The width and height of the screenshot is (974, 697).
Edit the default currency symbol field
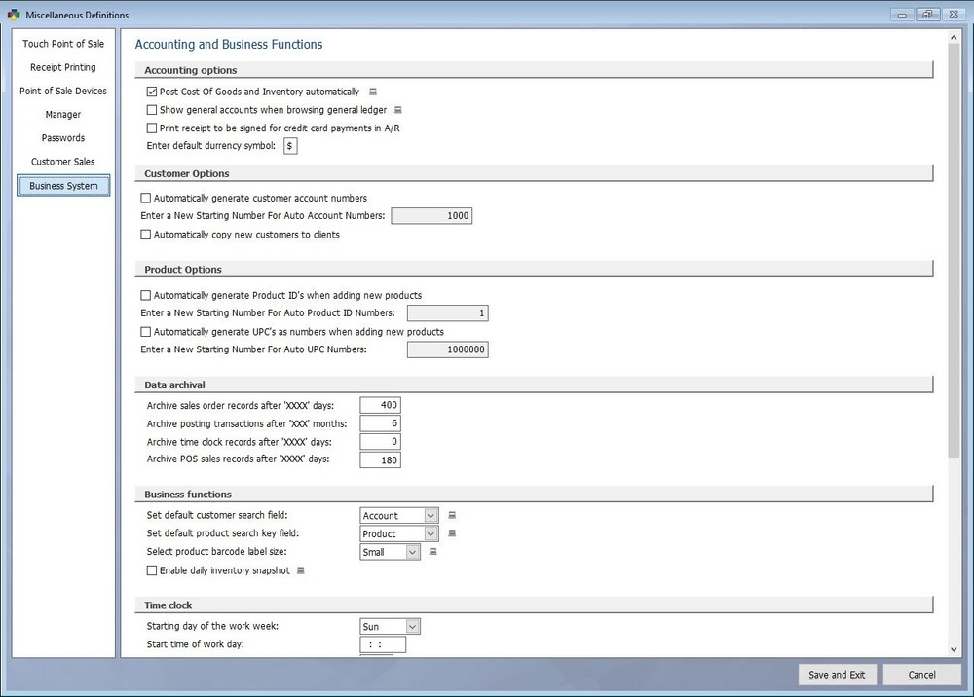point(289,146)
